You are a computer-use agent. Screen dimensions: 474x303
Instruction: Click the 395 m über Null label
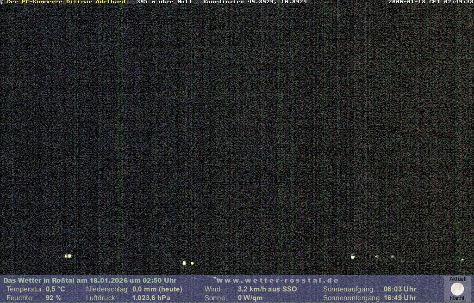tap(164, 2)
